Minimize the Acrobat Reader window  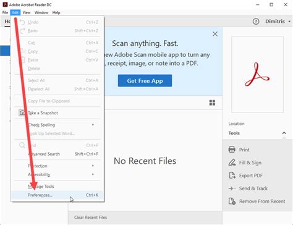[x=258, y=4]
